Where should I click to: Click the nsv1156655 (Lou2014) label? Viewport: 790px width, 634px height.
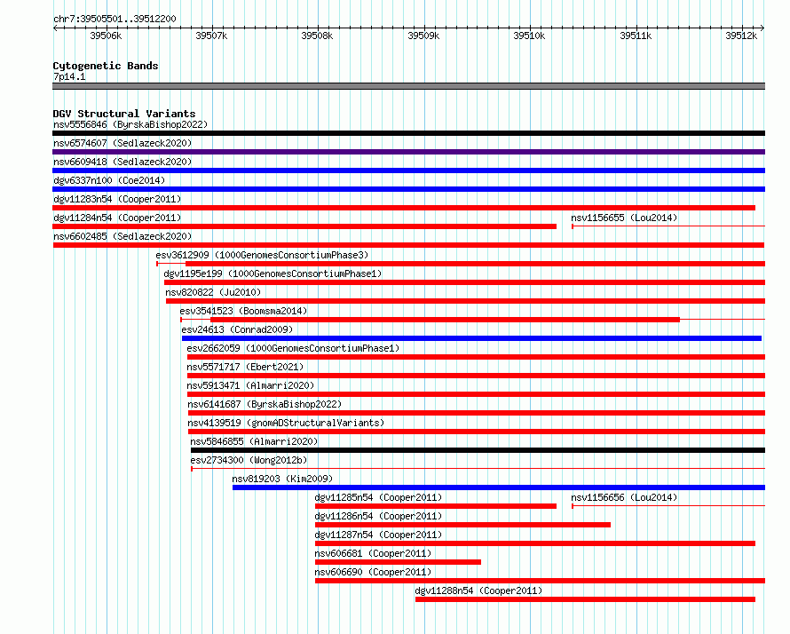coord(624,218)
